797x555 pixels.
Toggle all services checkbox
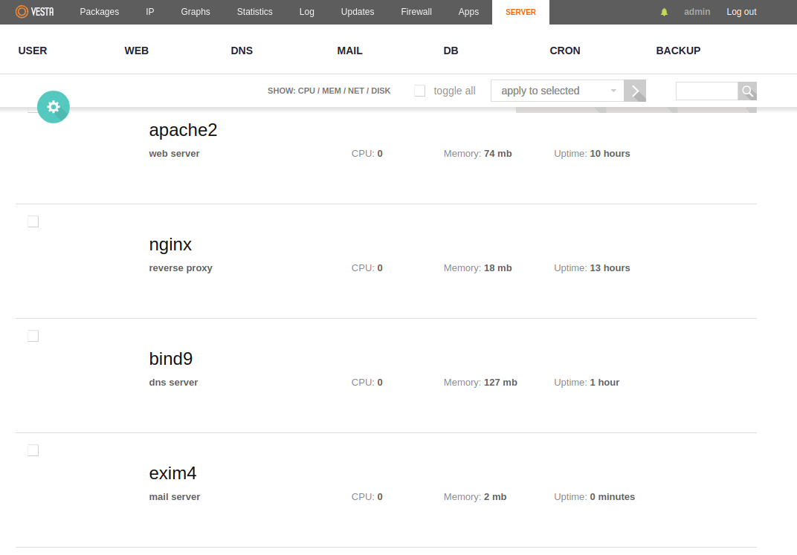point(420,91)
